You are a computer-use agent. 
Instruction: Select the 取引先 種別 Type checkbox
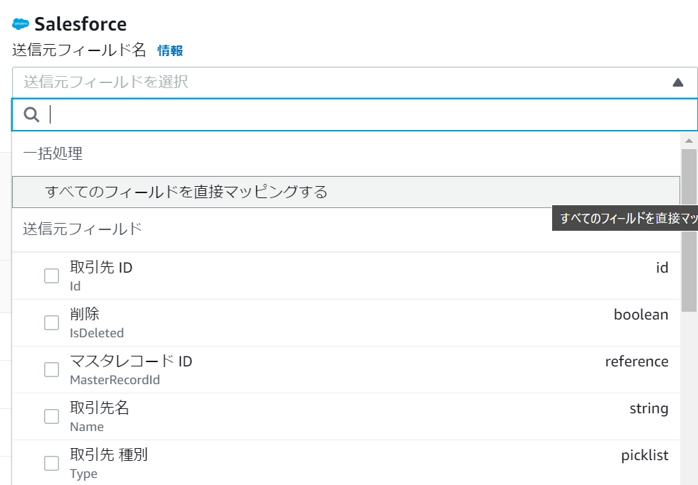click(x=52, y=463)
